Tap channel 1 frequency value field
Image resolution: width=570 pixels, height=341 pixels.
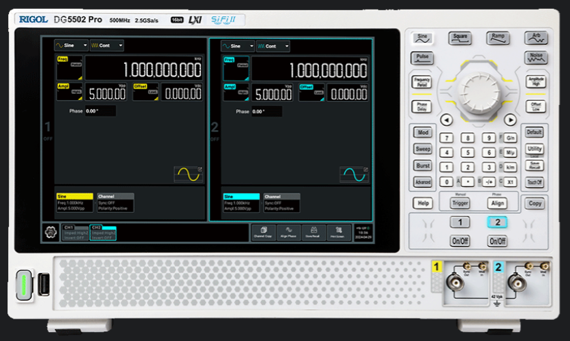(x=144, y=68)
